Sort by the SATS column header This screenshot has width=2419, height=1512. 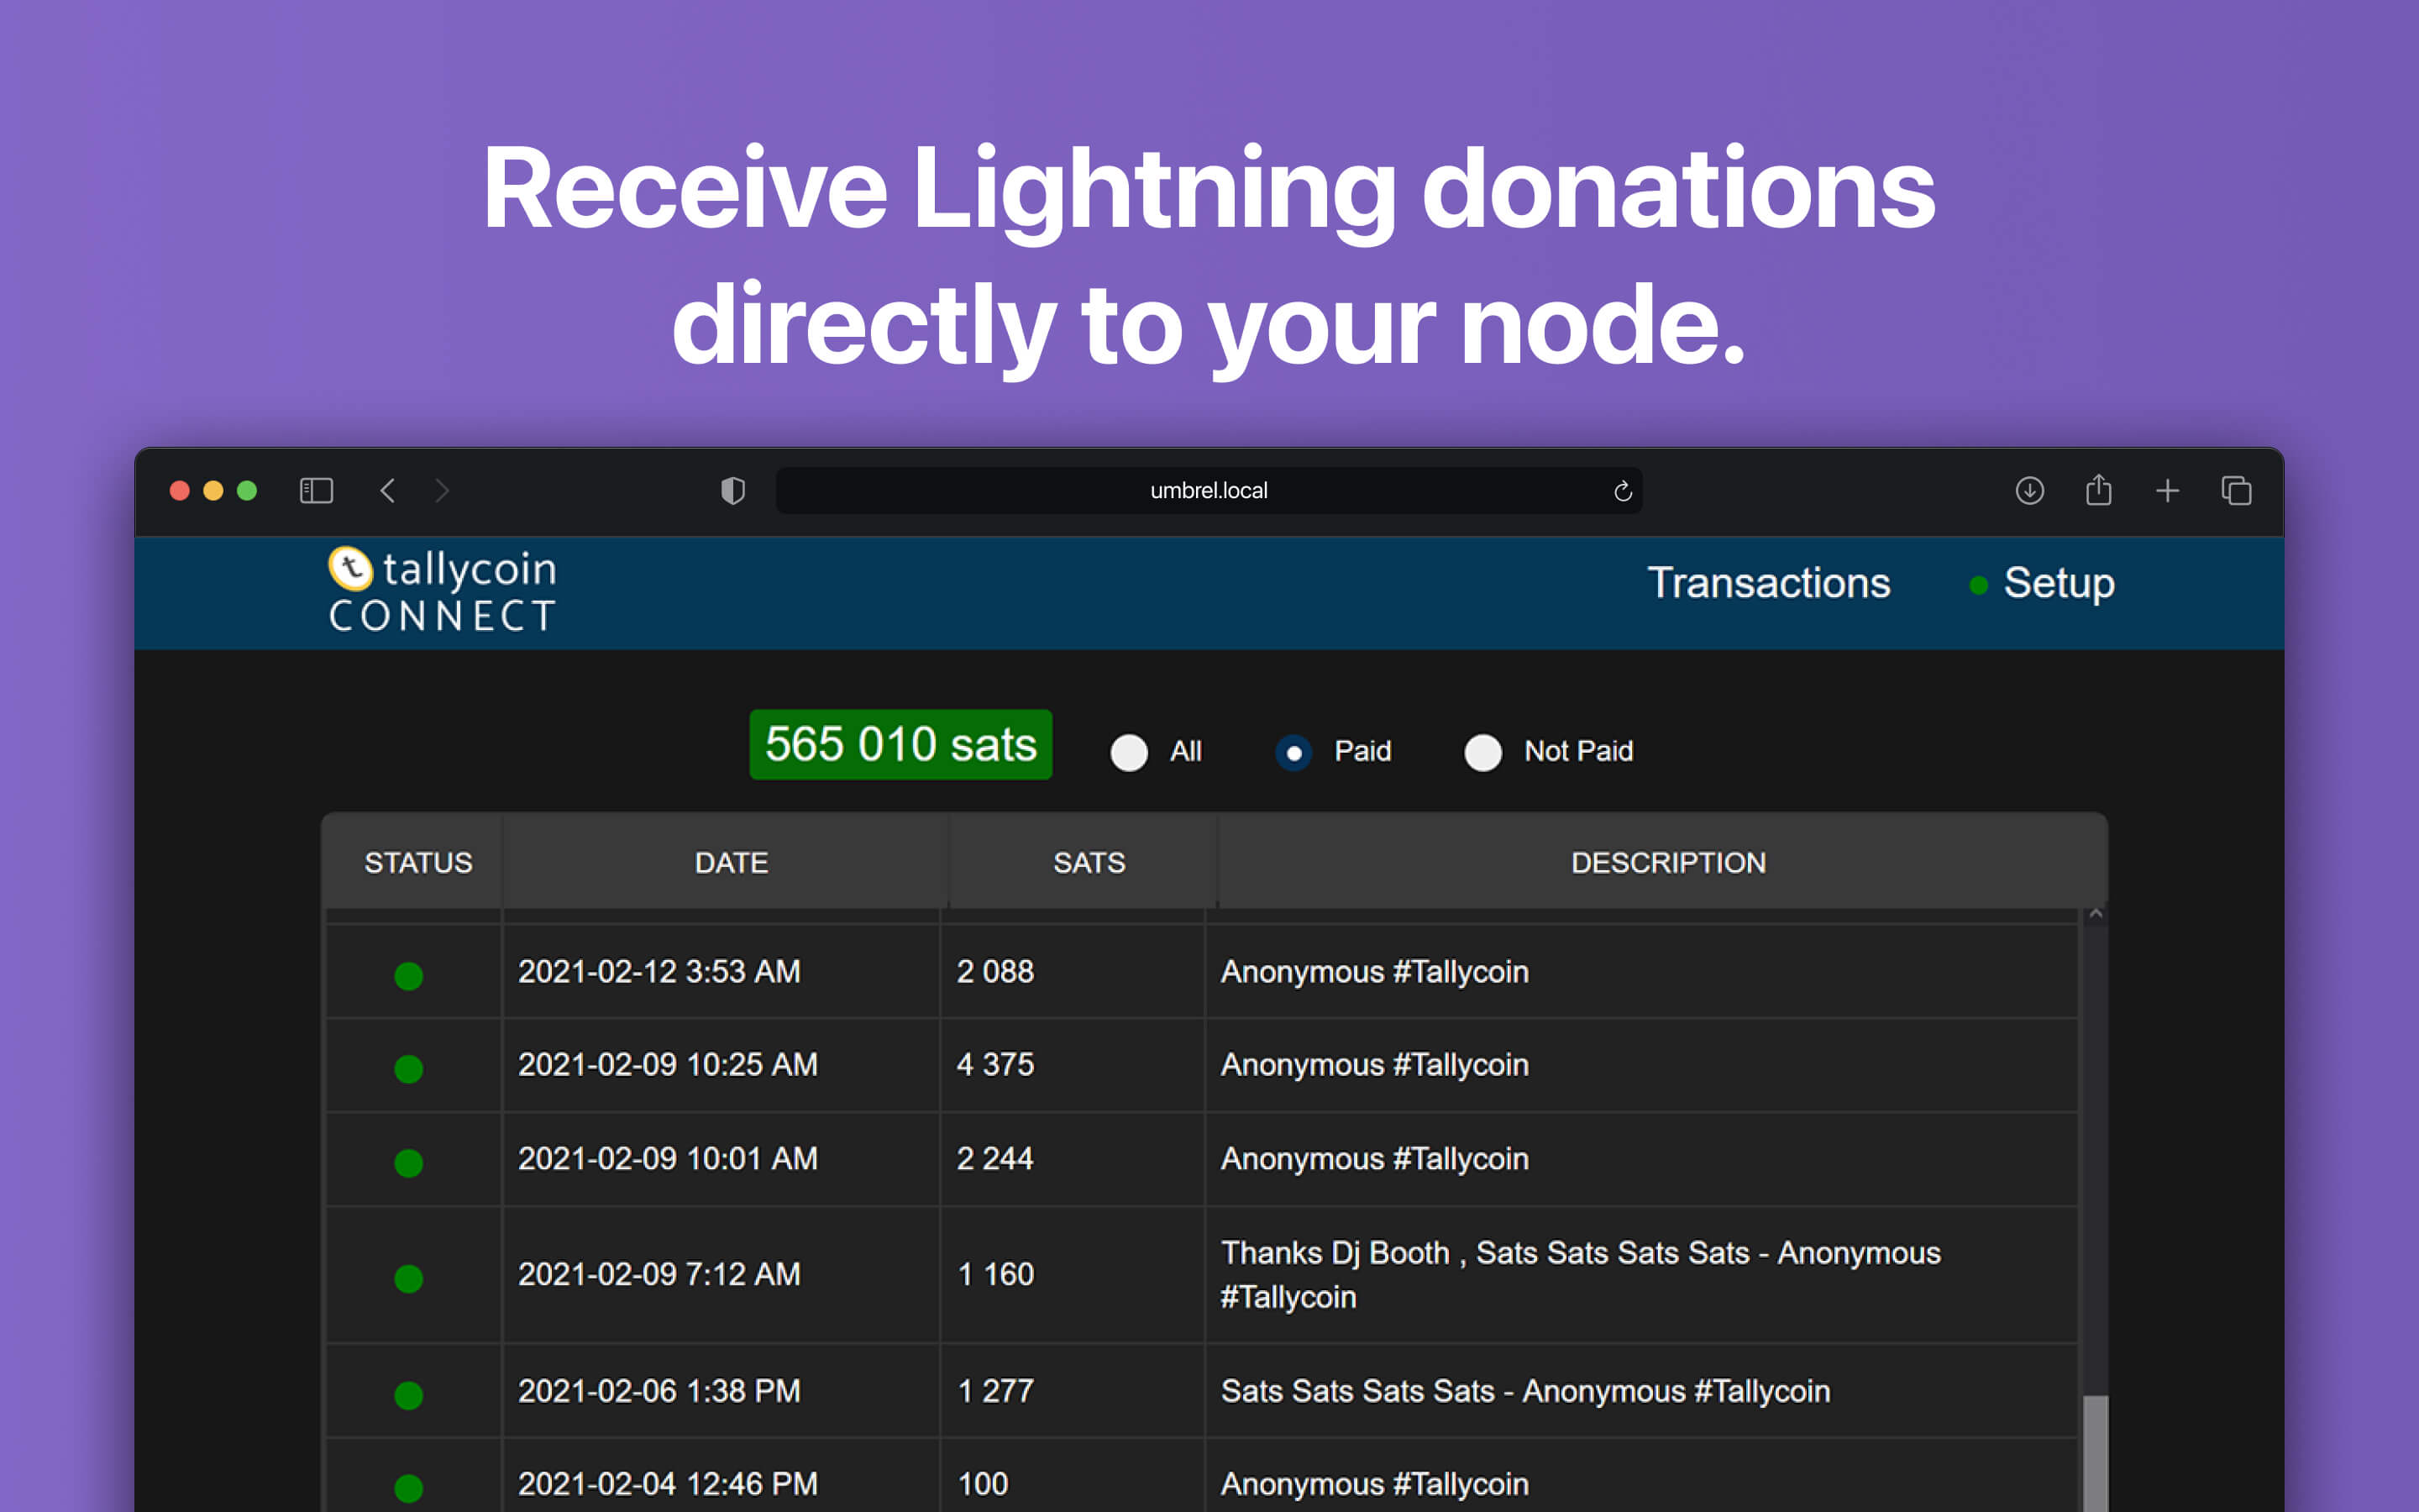click(x=1089, y=862)
